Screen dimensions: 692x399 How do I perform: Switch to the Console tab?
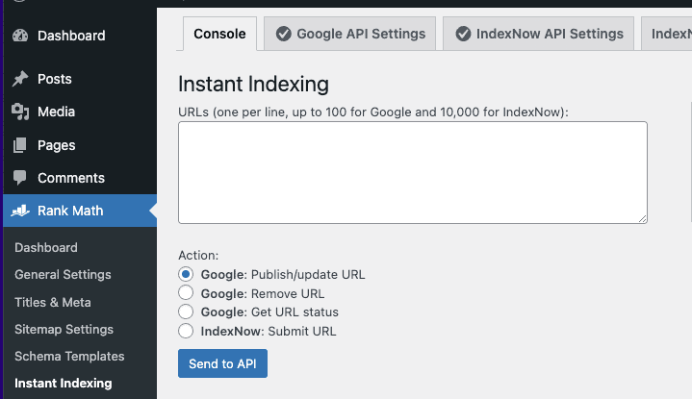click(x=219, y=34)
